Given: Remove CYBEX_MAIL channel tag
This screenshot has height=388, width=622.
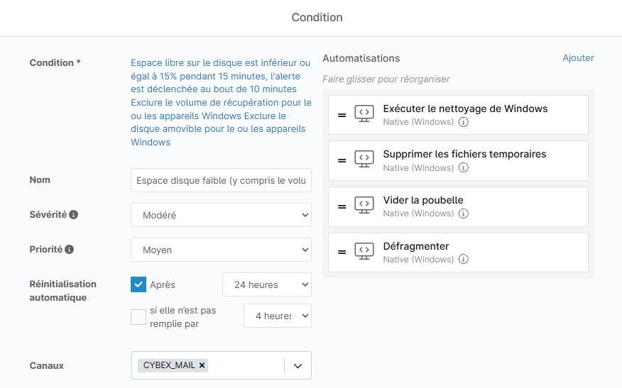Looking at the screenshot, I should coord(202,365).
